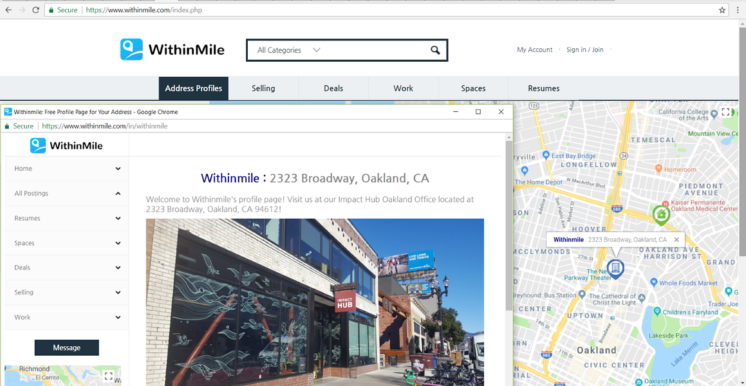Screen dimensions: 746x386
Task: Switch to the Selling tab
Action: 263,88
